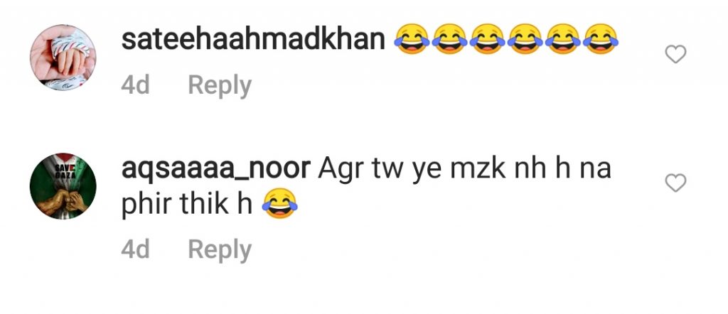
Task: Click the laughing emoji after 'phir thik h'
Action: pos(279,205)
